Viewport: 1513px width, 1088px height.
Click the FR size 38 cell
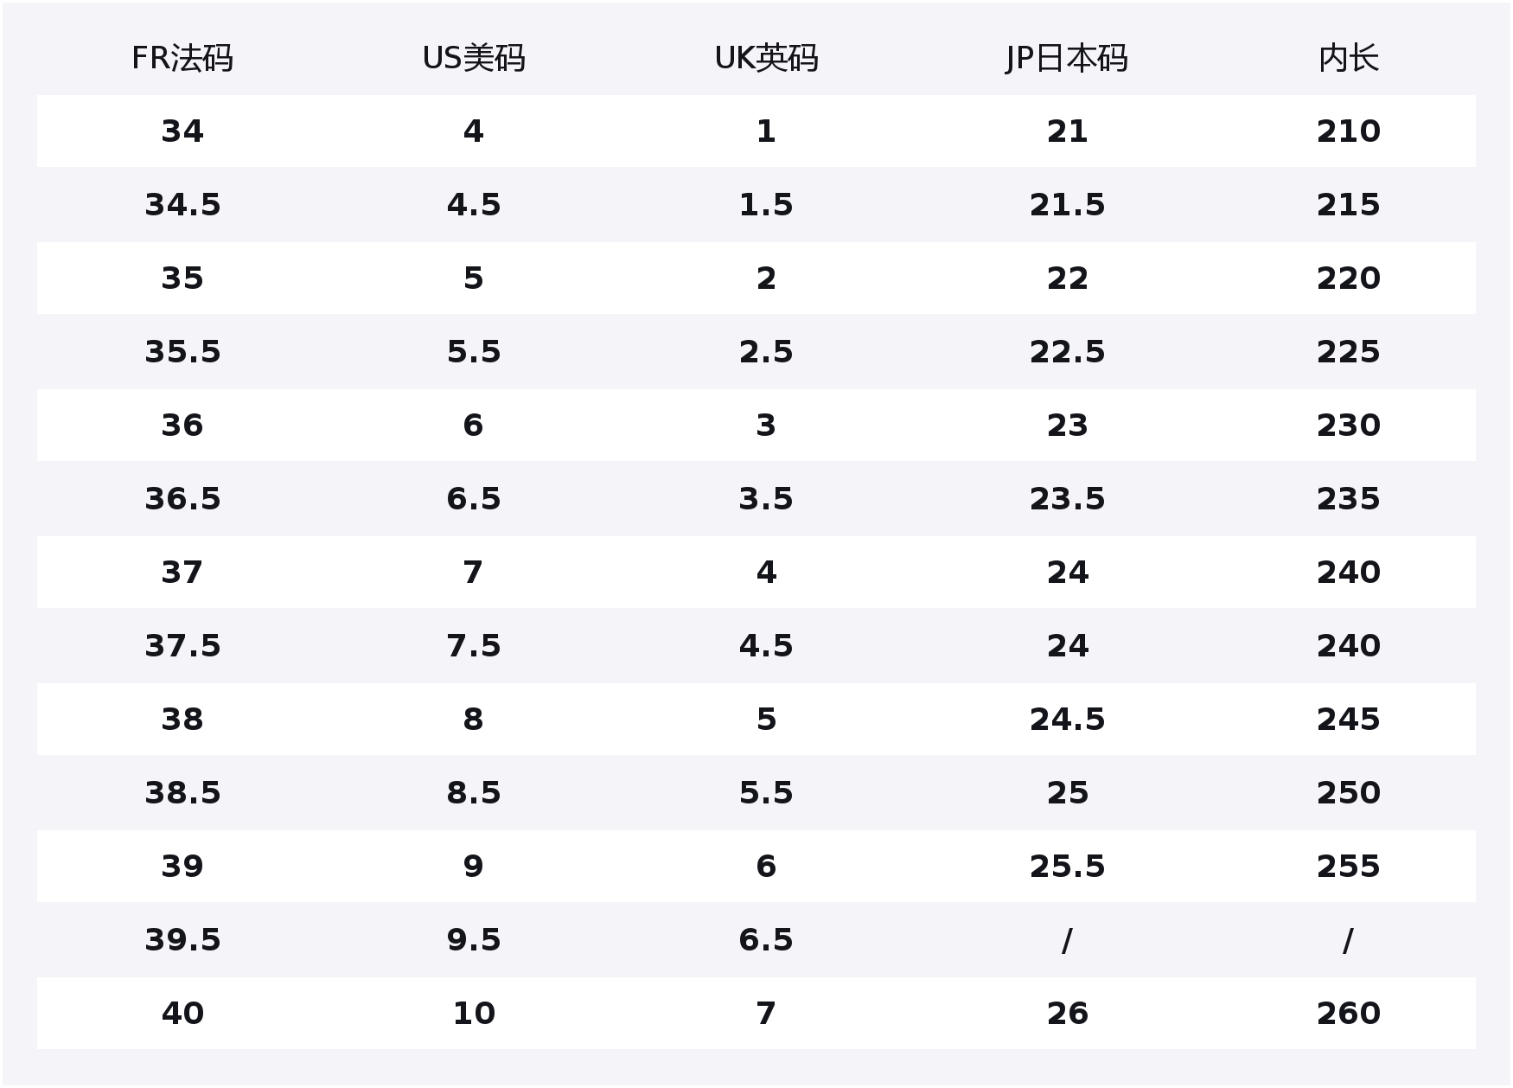182,720
